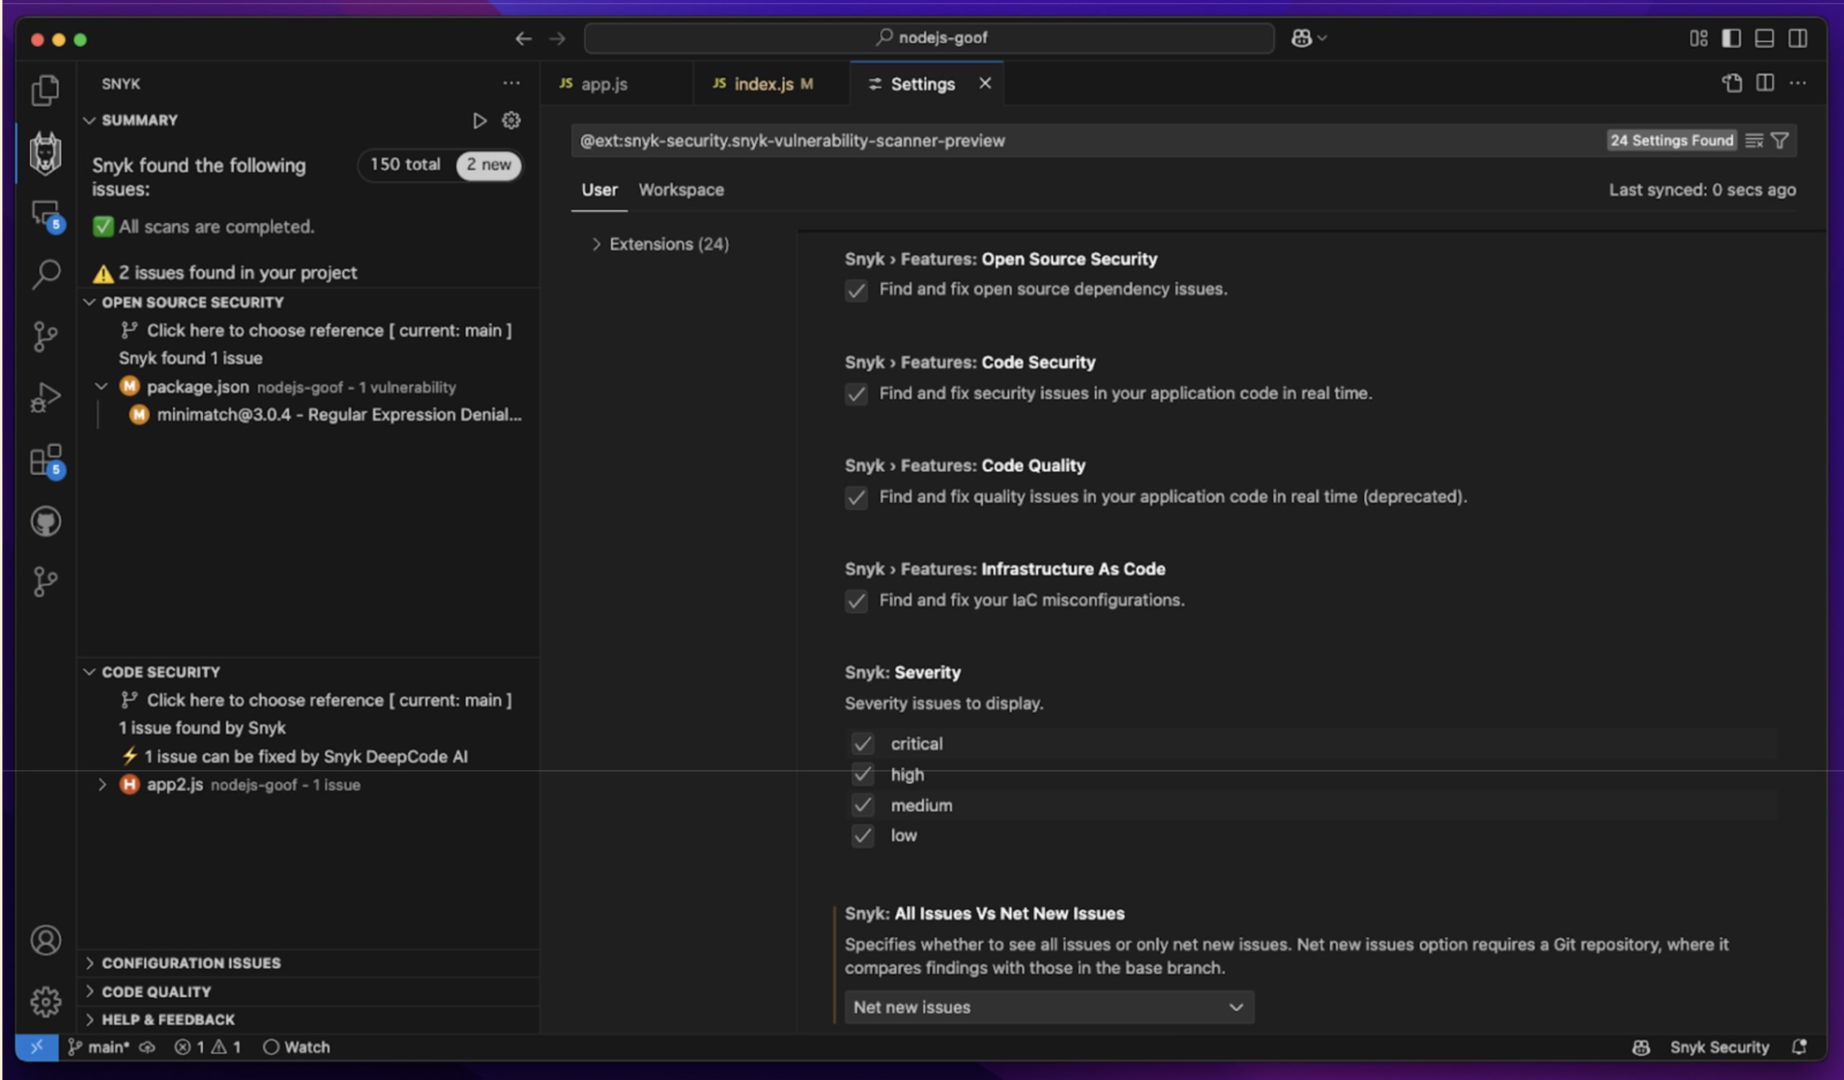Open remote window button in status bar
Viewport: 1844px width, 1080px height.
click(37, 1047)
